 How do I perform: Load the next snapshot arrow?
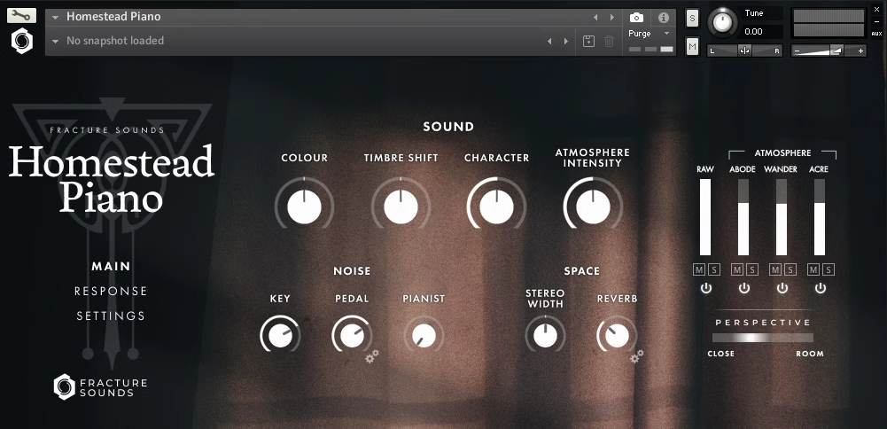[566, 42]
